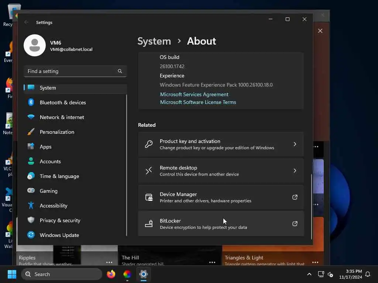
Task: Go to Personalization settings
Action: pyautogui.click(x=75, y=132)
